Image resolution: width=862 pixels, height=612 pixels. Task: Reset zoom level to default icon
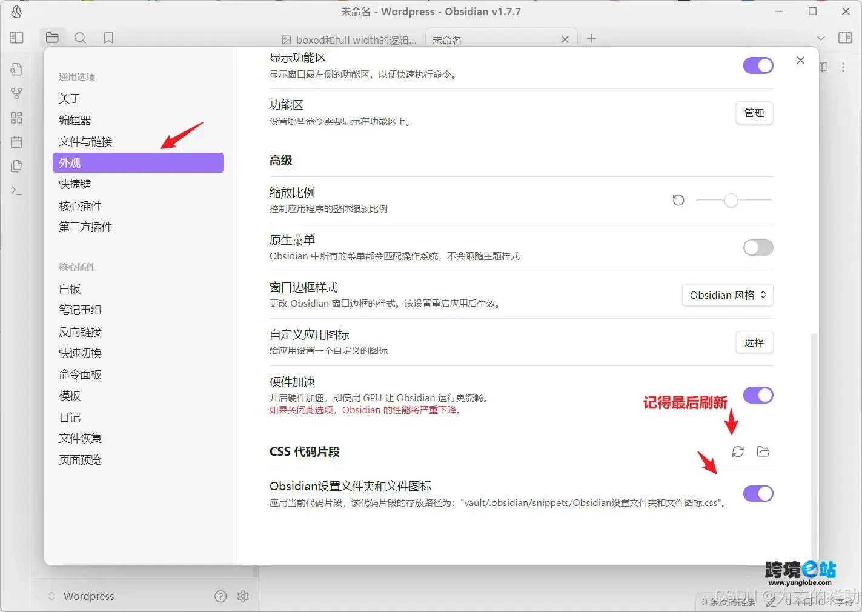(x=678, y=200)
